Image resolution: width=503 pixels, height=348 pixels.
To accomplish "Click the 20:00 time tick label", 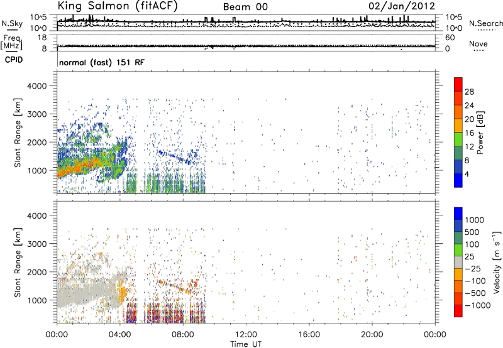I will pyautogui.click(x=372, y=335).
